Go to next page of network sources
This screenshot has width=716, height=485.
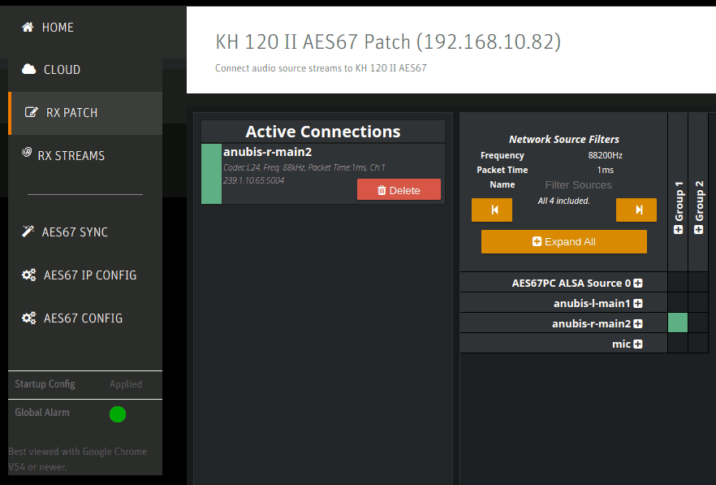pyautogui.click(x=636, y=210)
